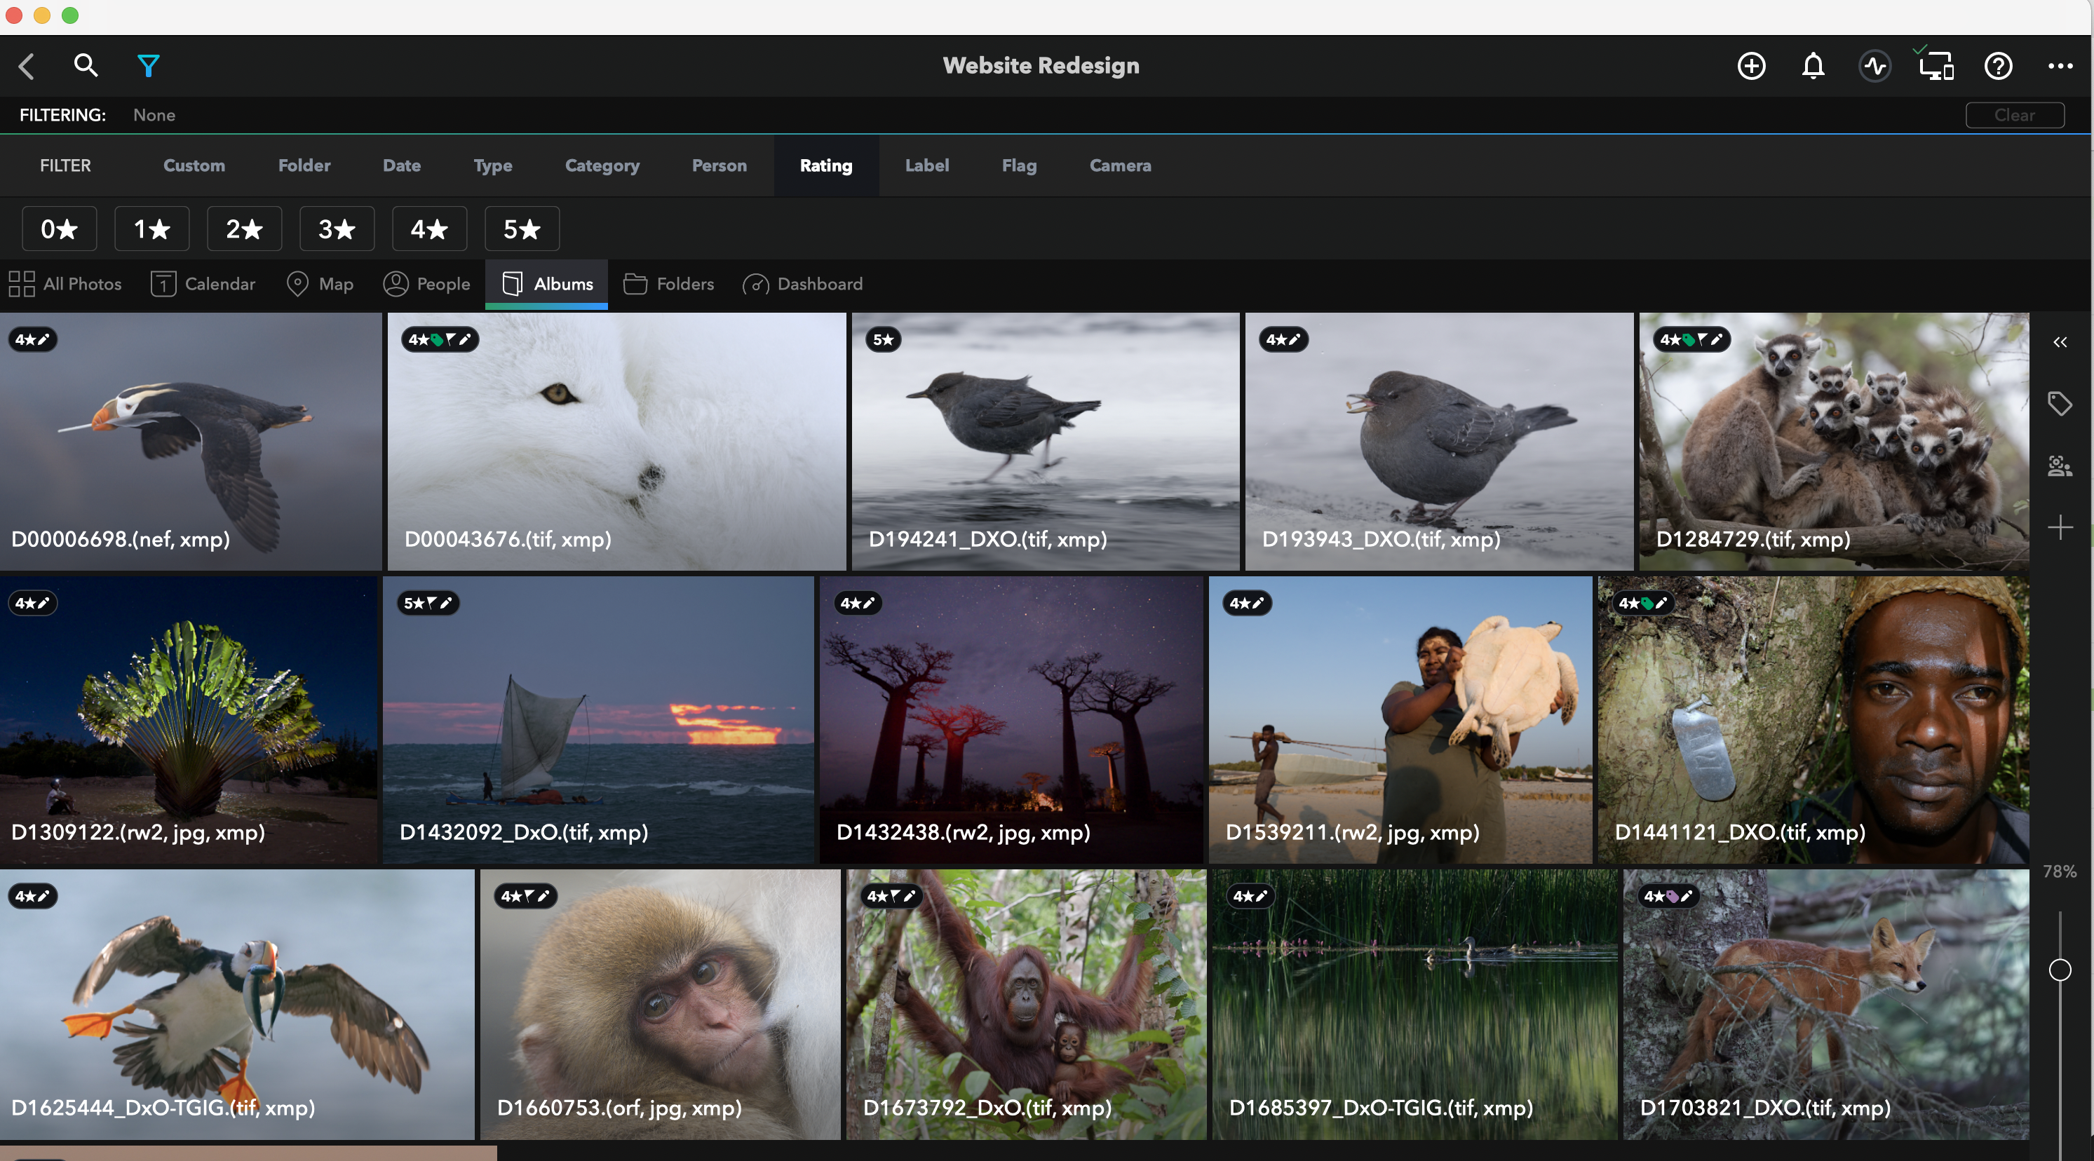
Task: Select the D1432092_DxO sailboat sunset thumbnail
Action: (598, 720)
